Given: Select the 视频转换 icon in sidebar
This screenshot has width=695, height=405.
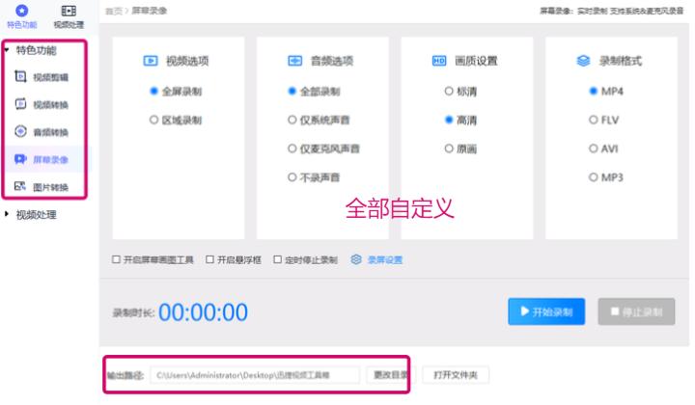Looking at the screenshot, I should coord(20,104).
